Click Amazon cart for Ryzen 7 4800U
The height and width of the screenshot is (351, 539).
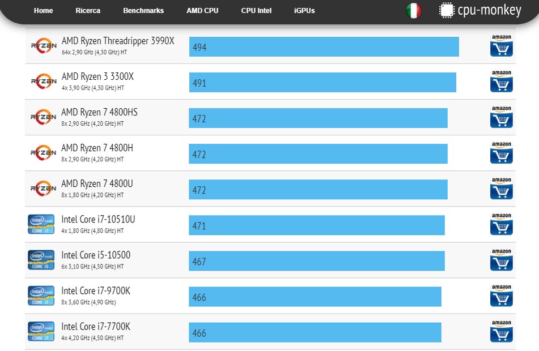click(x=502, y=188)
